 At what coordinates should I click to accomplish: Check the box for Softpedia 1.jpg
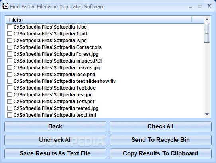pos(10,27)
